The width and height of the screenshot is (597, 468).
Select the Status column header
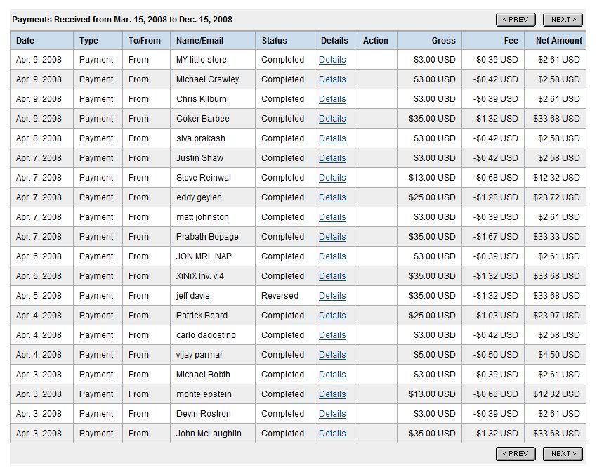(274, 41)
